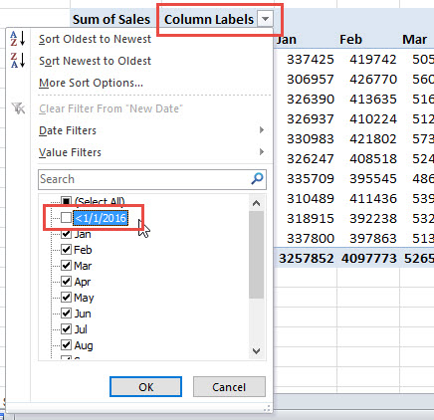Image resolution: width=434 pixels, height=420 pixels.
Task: Select cell with value 330983
Action: (311, 139)
